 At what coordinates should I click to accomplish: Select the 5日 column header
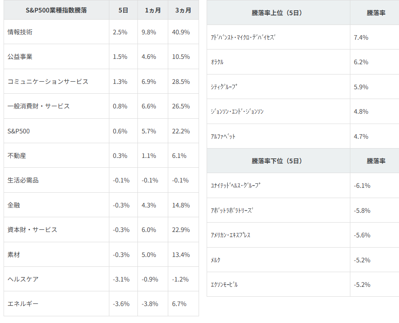[123, 10]
